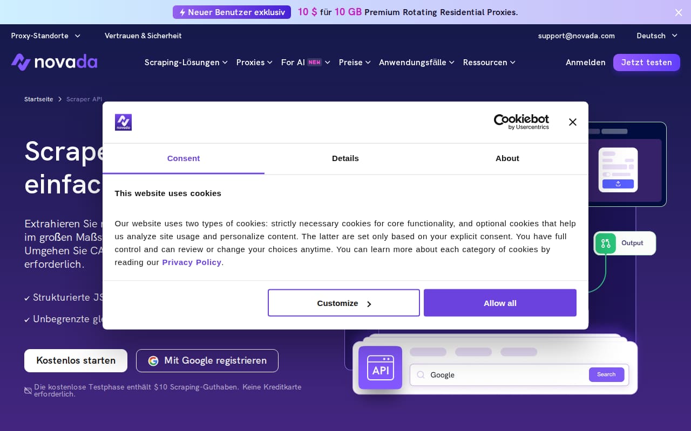Open the Deutsch language selector
The height and width of the screenshot is (431, 691).
click(657, 36)
